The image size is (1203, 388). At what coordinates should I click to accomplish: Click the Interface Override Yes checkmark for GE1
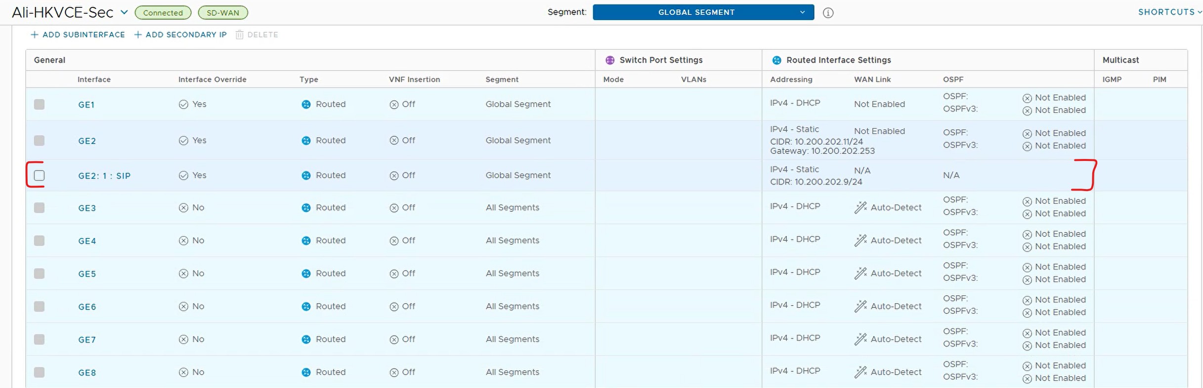pos(183,105)
